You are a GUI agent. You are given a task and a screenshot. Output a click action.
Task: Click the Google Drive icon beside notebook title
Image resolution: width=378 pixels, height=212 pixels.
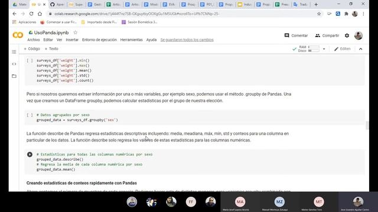coord(31,32)
